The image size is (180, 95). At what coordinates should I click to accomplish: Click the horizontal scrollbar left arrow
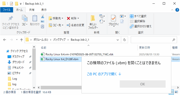pos(39,88)
